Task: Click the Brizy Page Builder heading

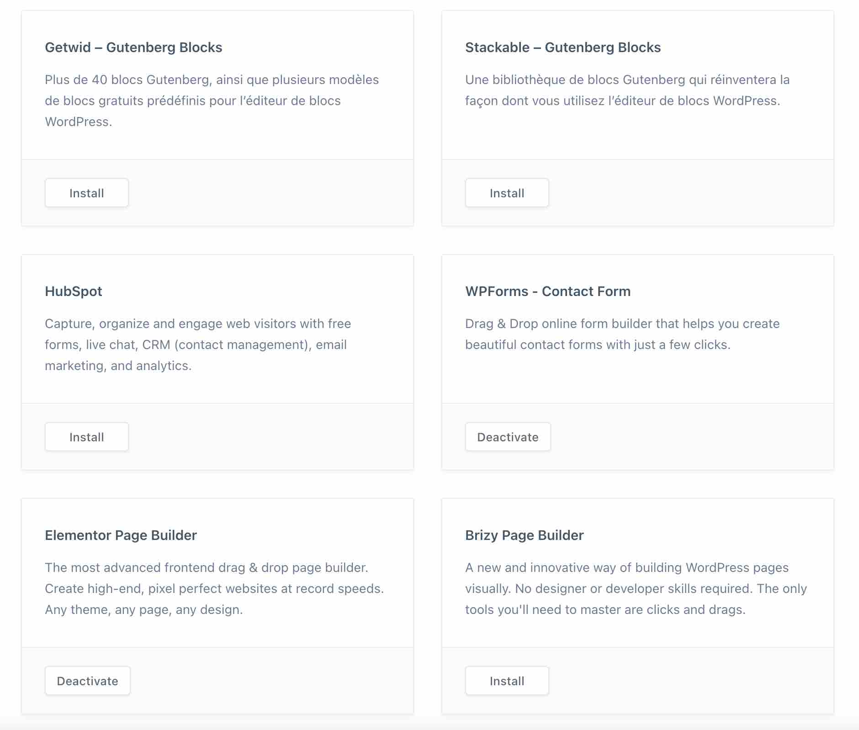Action: pyautogui.click(x=524, y=535)
